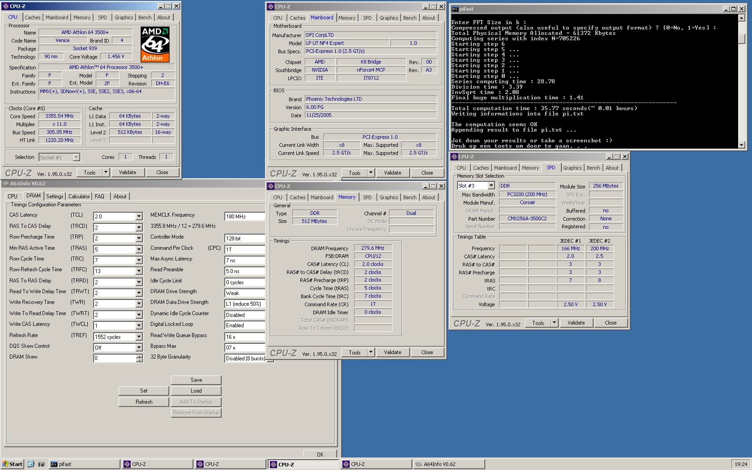Screen dimensions: 752x470
Task: Click the Set button in A64Info
Action: point(144,391)
